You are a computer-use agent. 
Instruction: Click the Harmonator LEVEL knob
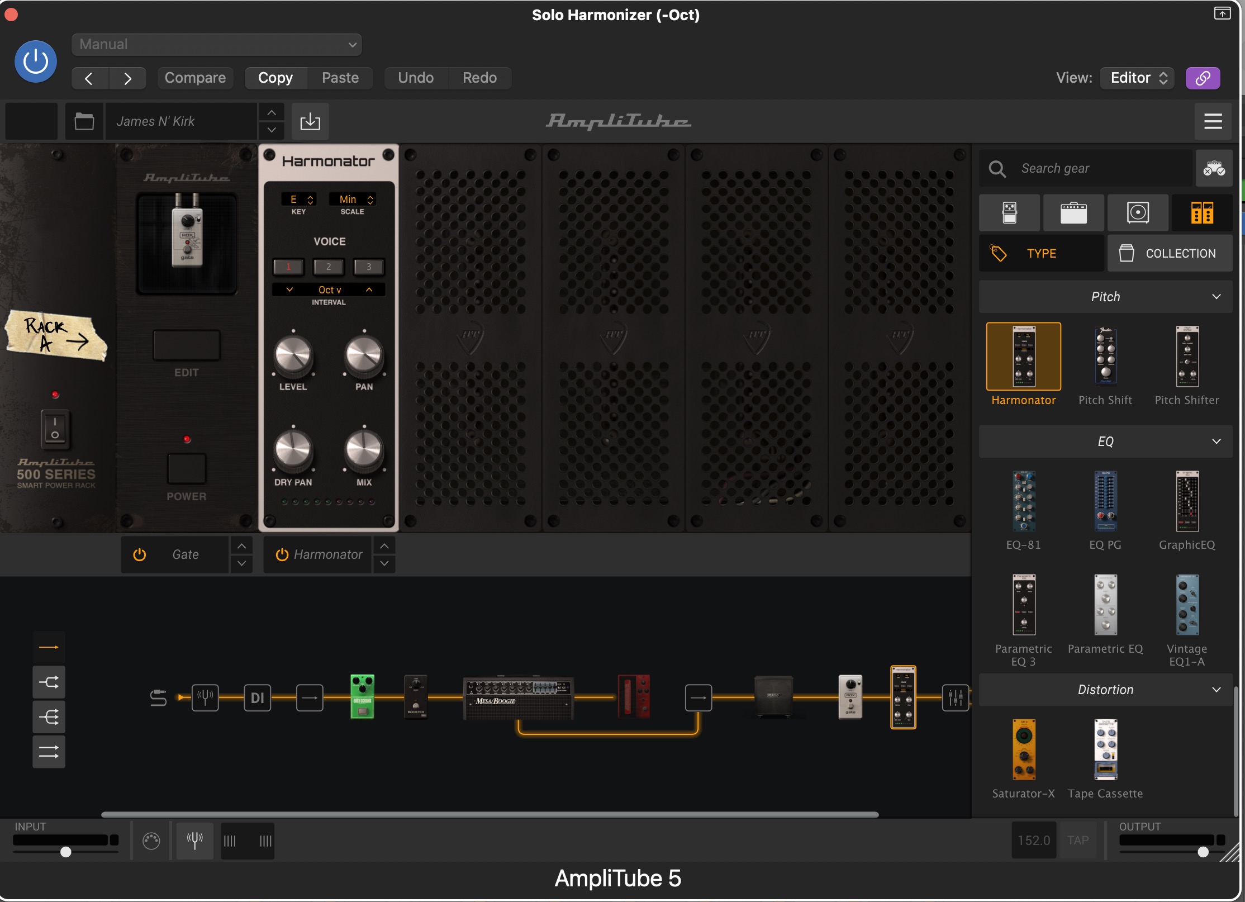293,355
